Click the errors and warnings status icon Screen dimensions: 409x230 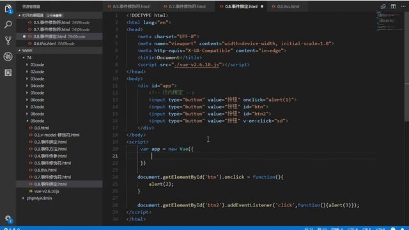12,229
